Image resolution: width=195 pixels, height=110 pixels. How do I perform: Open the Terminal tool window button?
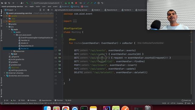[x=58, y=101]
